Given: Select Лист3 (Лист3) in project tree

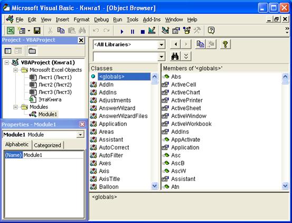Looking at the screenshot, I should 55,92.
